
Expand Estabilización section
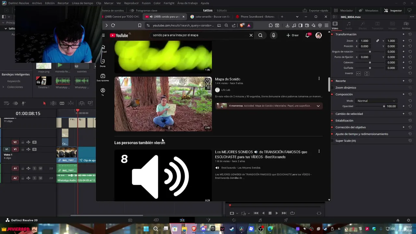[x=344, y=121]
